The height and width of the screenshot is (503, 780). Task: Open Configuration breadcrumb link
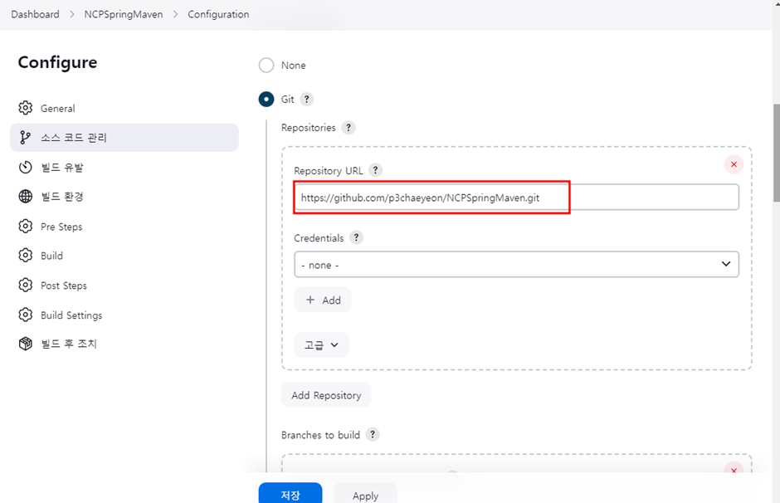pos(218,14)
